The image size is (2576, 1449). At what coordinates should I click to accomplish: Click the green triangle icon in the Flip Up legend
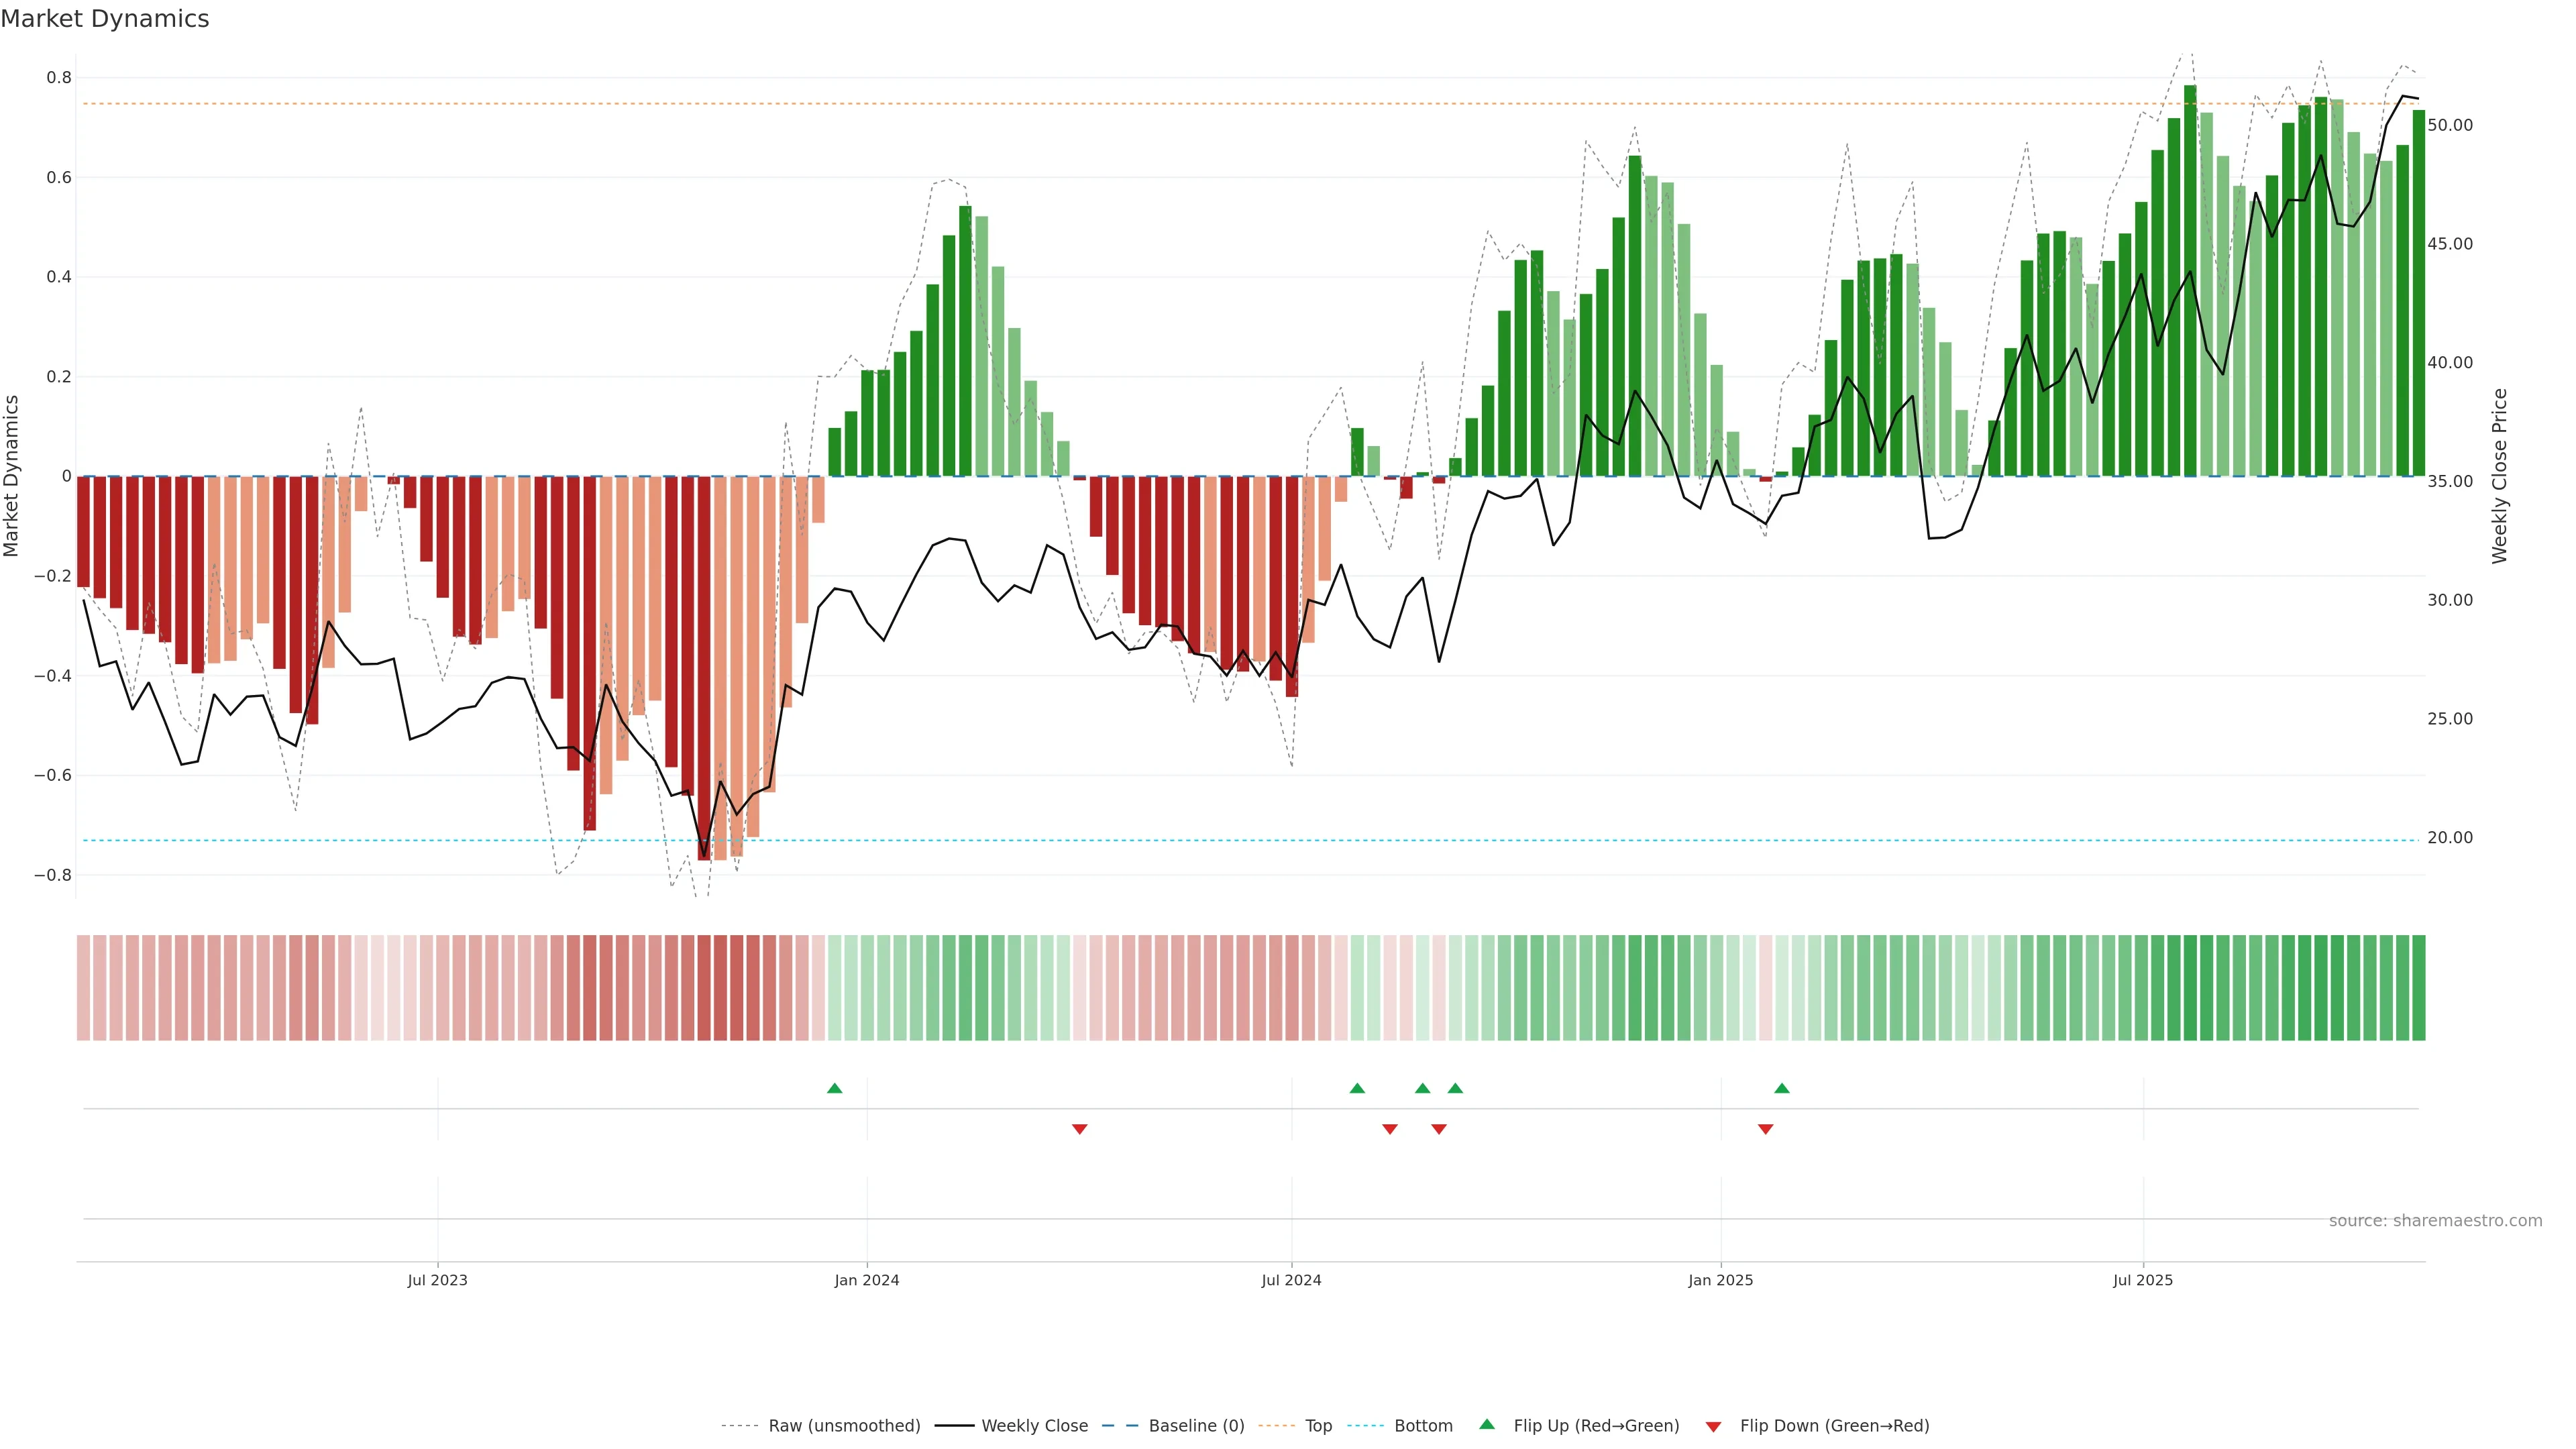pyautogui.click(x=1487, y=1424)
